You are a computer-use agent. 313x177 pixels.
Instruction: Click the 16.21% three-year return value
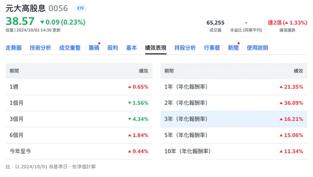(x=291, y=119)
